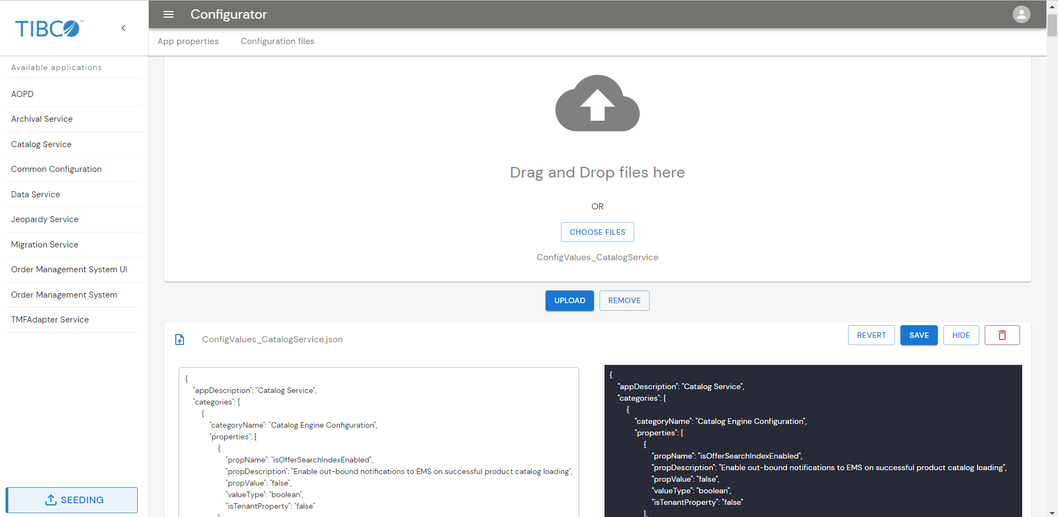Select Jeopardy Service from the list
This screenshot has width=1058, height=517.
(74, 219)
